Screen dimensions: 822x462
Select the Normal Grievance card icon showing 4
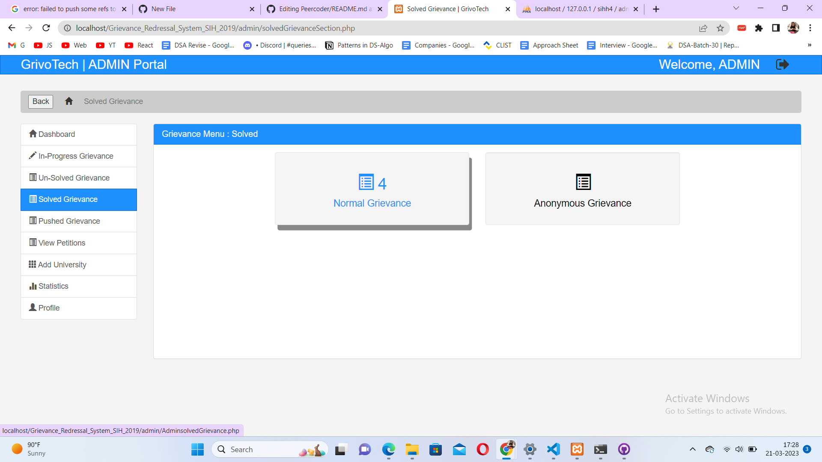coord(366,182)
